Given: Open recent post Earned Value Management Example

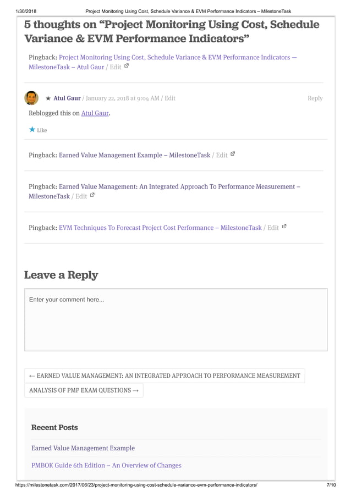Looking at the screenshot, I should coord(83,448).
